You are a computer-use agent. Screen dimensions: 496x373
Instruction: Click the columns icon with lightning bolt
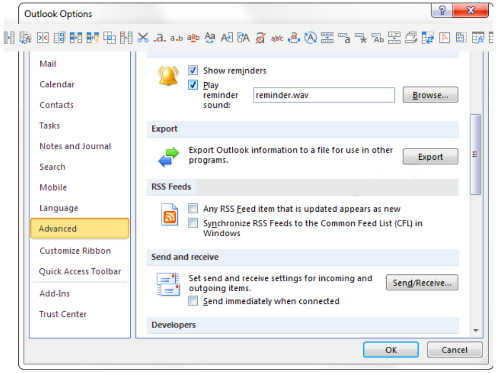click(93, 38)
